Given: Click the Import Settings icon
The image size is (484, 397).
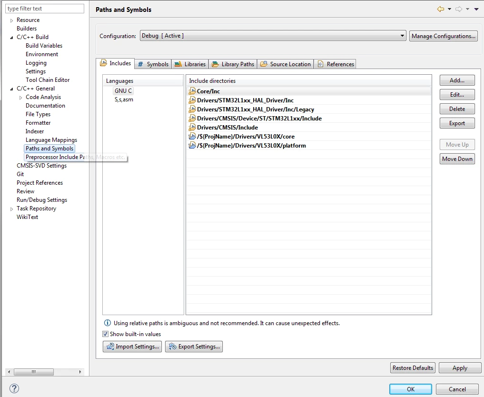Looking at the screenshot, I should coord(110,347).
